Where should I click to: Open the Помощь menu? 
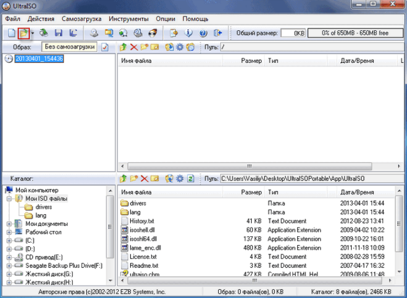195,19
